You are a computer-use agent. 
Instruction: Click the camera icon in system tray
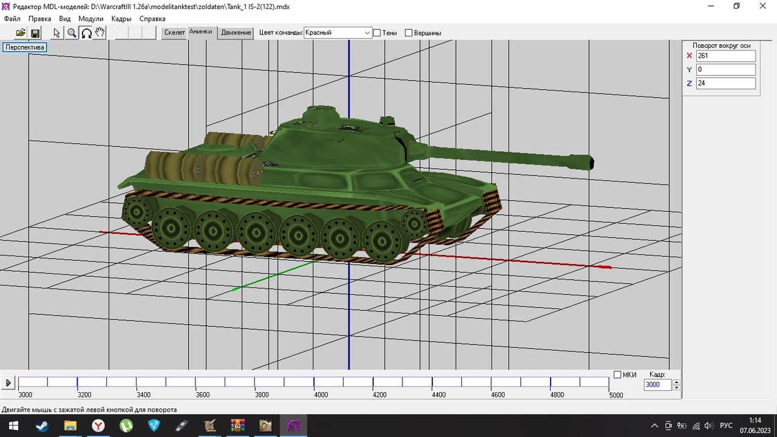pyautogui.click(x=668, y=426)
